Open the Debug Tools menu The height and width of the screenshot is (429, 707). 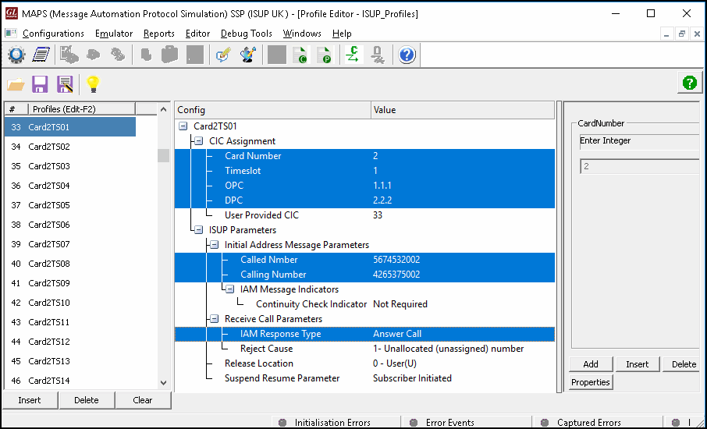[246, 34]
